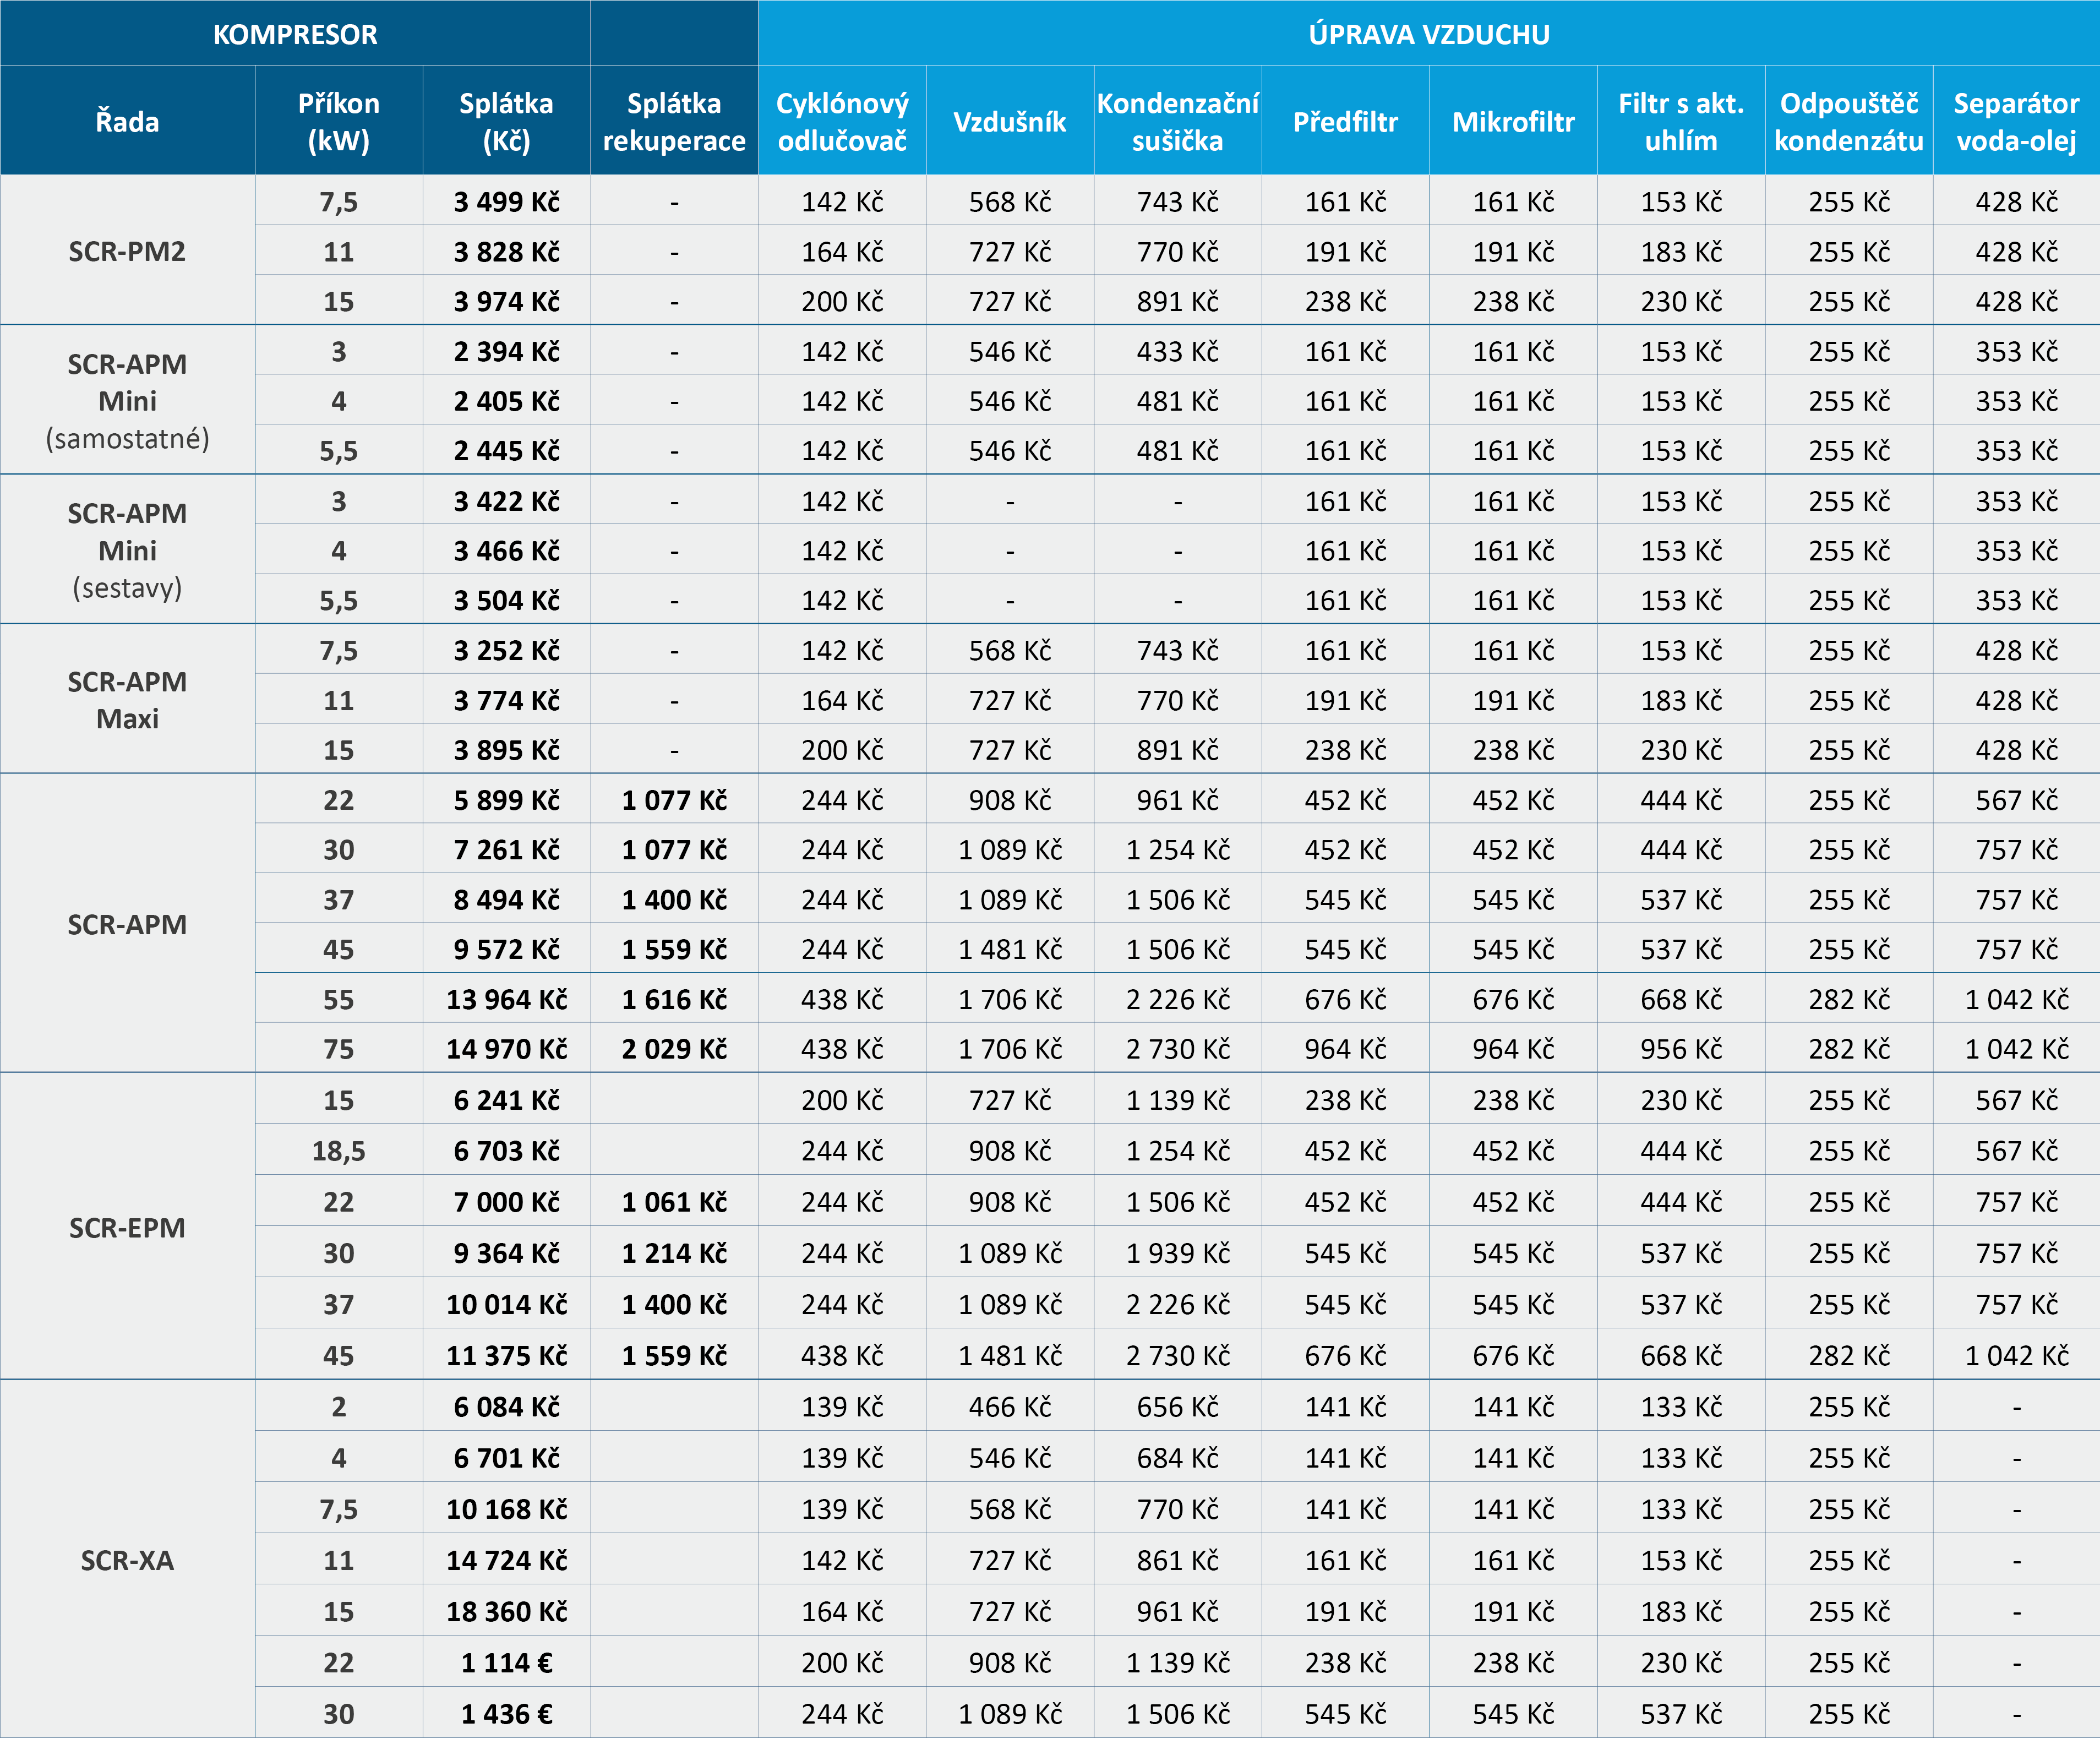Click the SCR-APM Mini (samostatné) cell
This screenshot has height=1739, width=2100.
127,401
